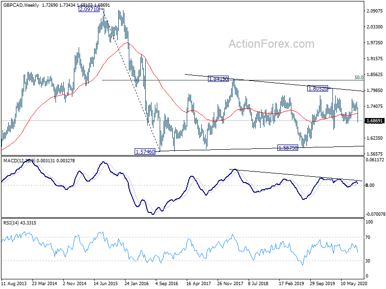This screenshot has width=386, height=289.
Task: Click the RSI 70 level label
Action: pyautogui.click(x=368, y=237)
